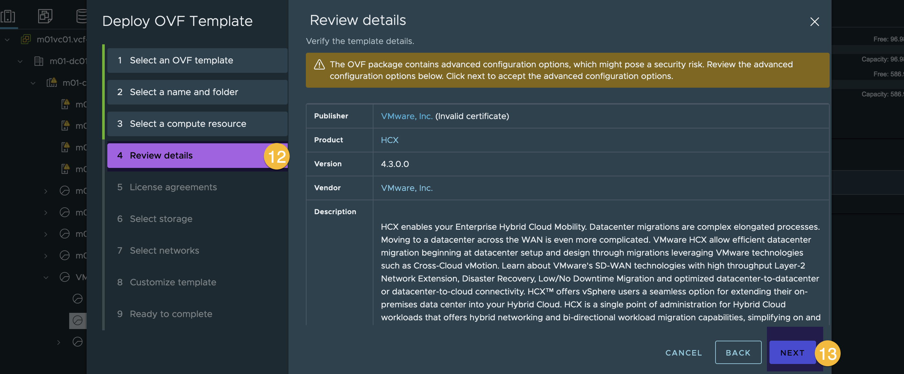The height and width of the screenshot is (374, 904).
Task: Open the HCX product link
Action: tap(390, 140)
